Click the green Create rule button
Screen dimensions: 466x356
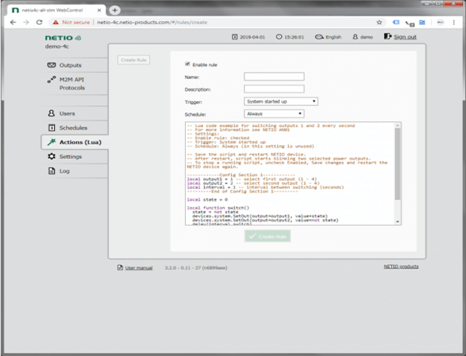pyautogui.click(x=267, y=236)
